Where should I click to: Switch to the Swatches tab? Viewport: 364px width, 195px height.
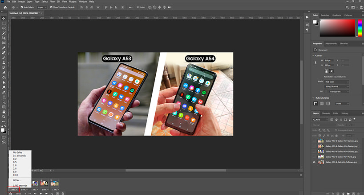(x=325, y=15)
